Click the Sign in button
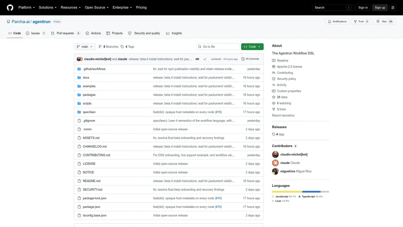This screenshot has width=403, height=227. click(x=363, y=8)
